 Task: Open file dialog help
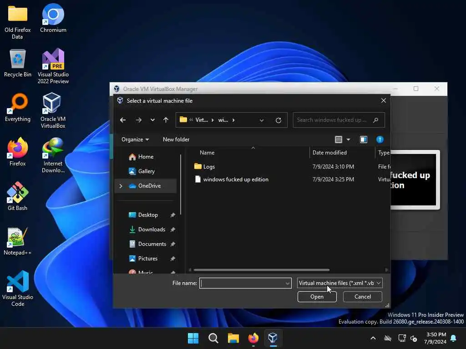[380, 140]
